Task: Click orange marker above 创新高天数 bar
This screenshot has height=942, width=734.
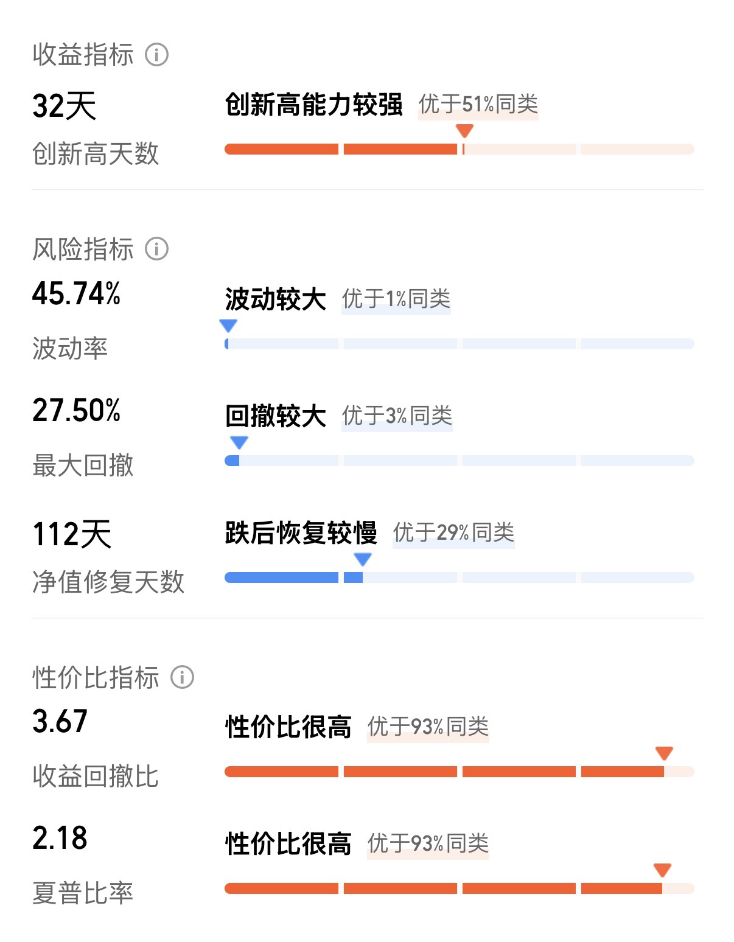Action: [464, 131]
